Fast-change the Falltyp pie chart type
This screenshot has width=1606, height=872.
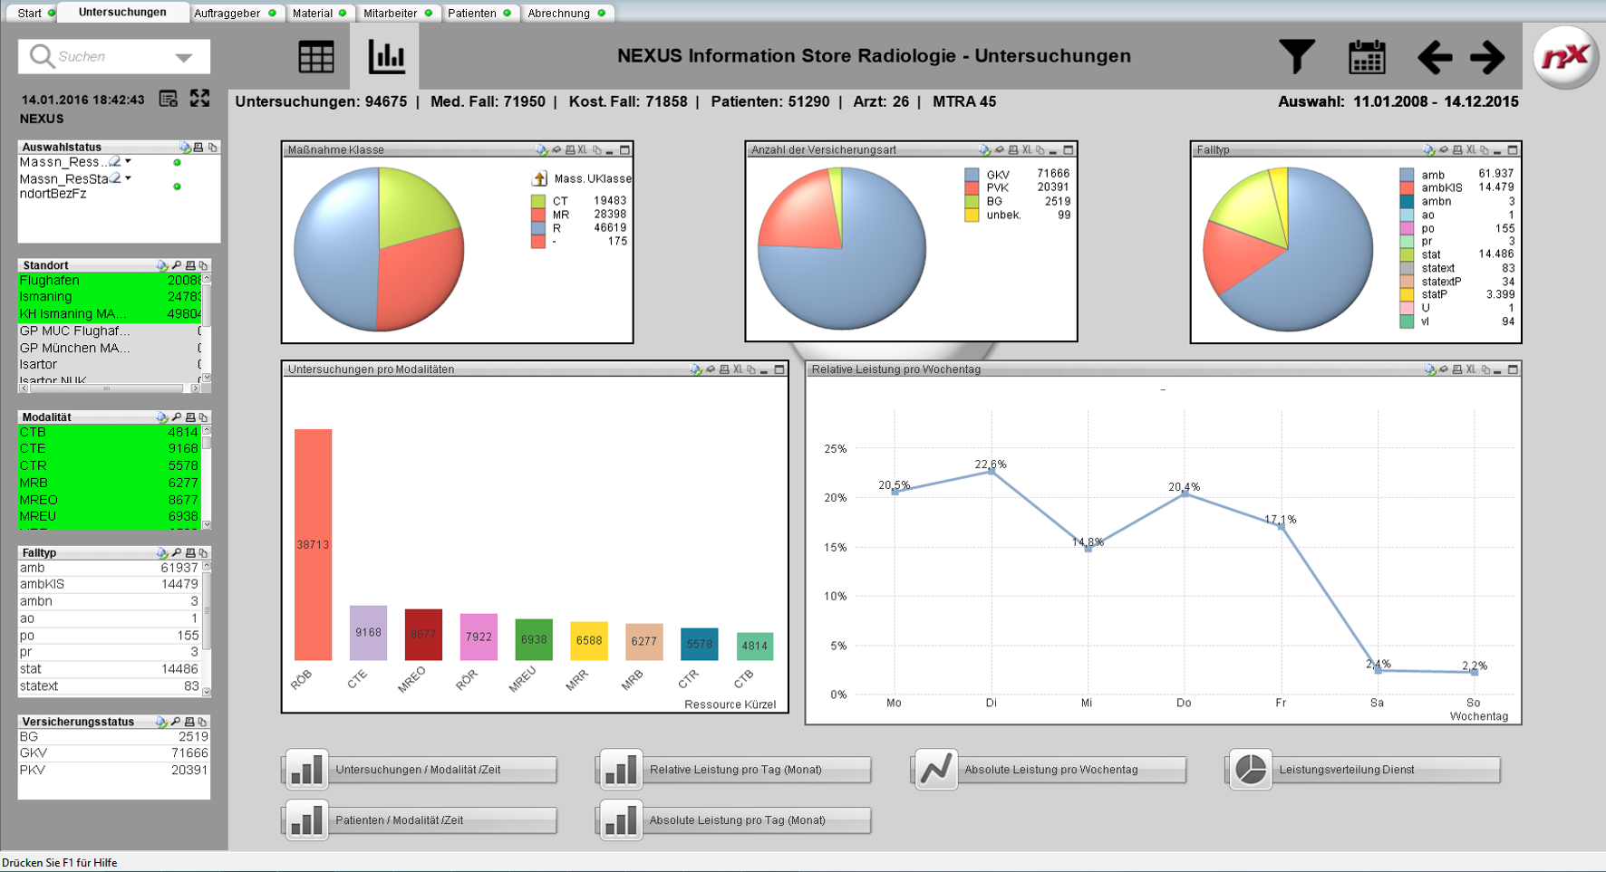click(x=1429, y=150)
